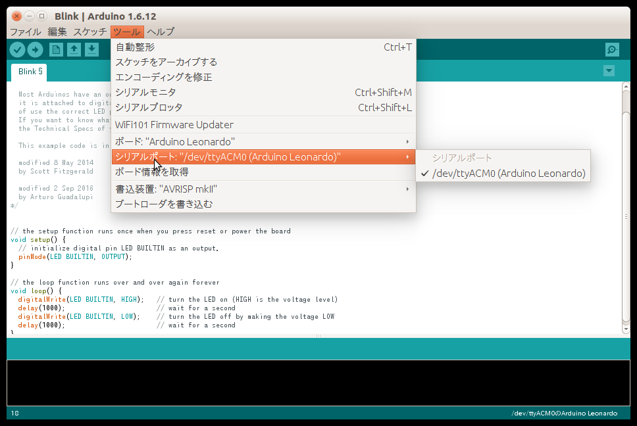The image size is (637, 426).
Task: Select エンコーディングを修正 menu entry
Action: click(x=263, y=77)
